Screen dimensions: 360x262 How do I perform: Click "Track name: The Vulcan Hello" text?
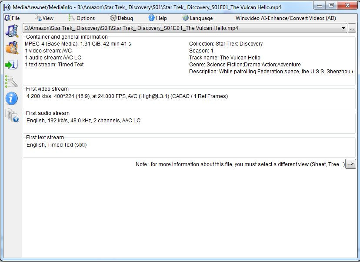[x=225, y=58]
